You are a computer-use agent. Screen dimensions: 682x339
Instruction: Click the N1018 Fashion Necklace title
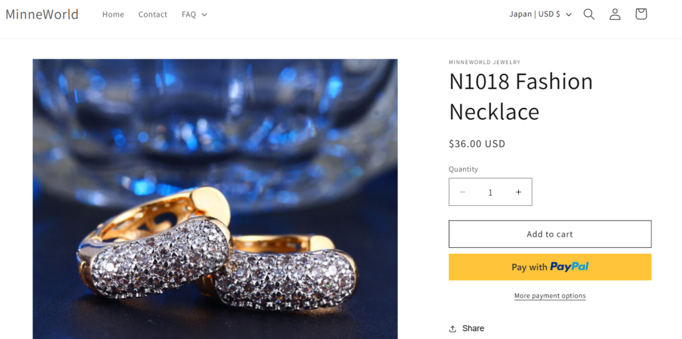[521, 96]
